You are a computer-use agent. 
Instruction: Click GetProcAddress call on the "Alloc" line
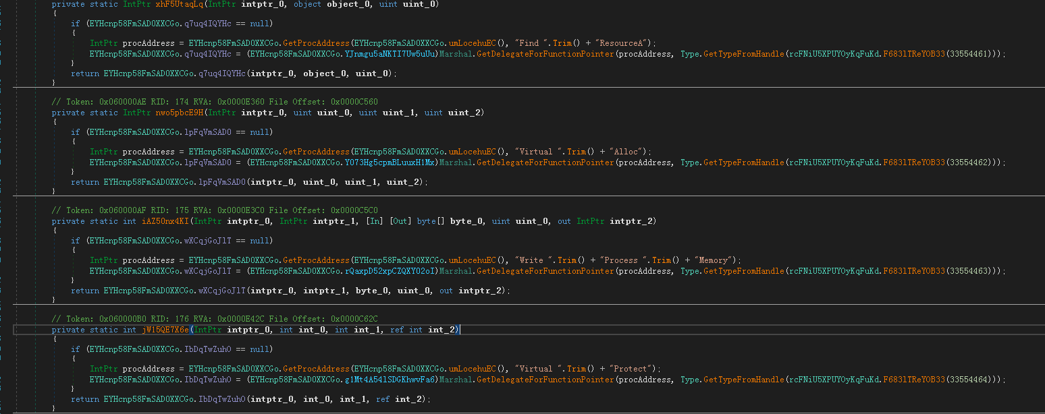[x=317, y=152]
